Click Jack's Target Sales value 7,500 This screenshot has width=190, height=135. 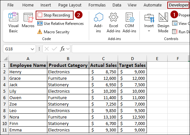pos(132,85)
